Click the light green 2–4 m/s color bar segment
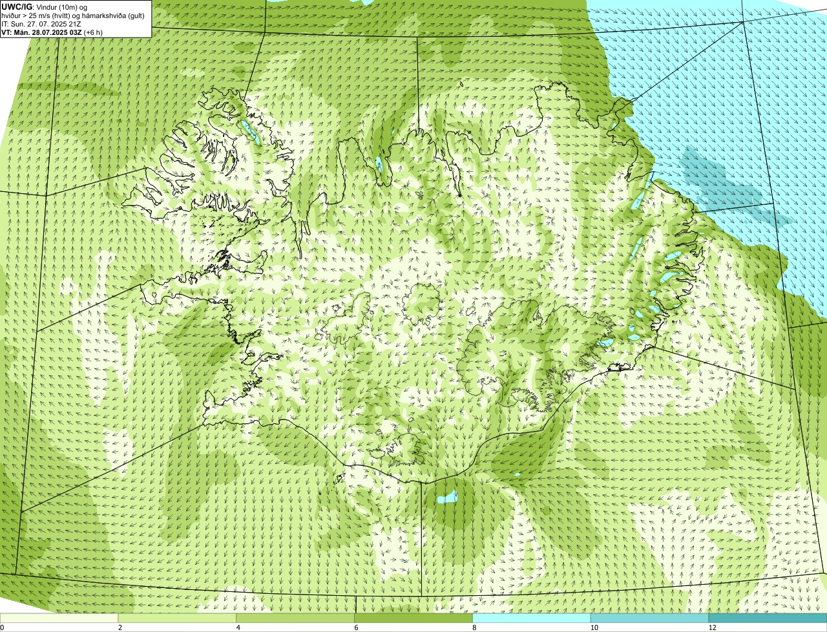827x632 pixels. (178, 618)
